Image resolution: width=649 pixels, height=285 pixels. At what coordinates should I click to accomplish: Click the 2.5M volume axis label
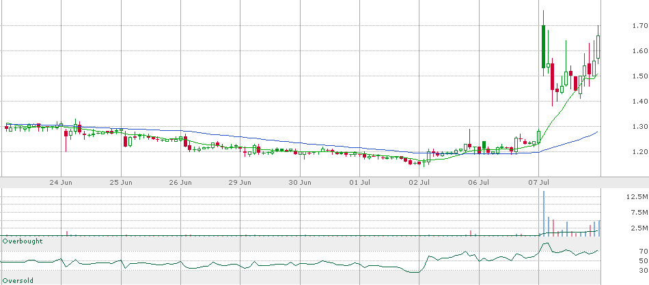tap(639, 228)
